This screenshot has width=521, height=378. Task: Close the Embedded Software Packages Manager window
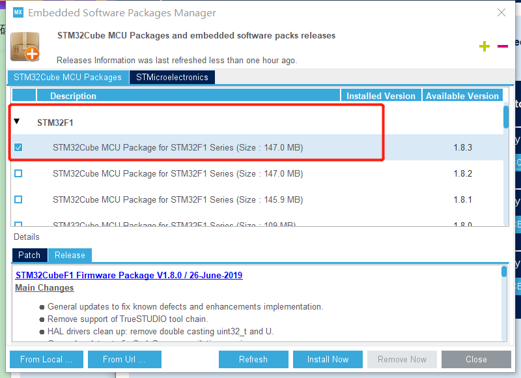(501, 12)
